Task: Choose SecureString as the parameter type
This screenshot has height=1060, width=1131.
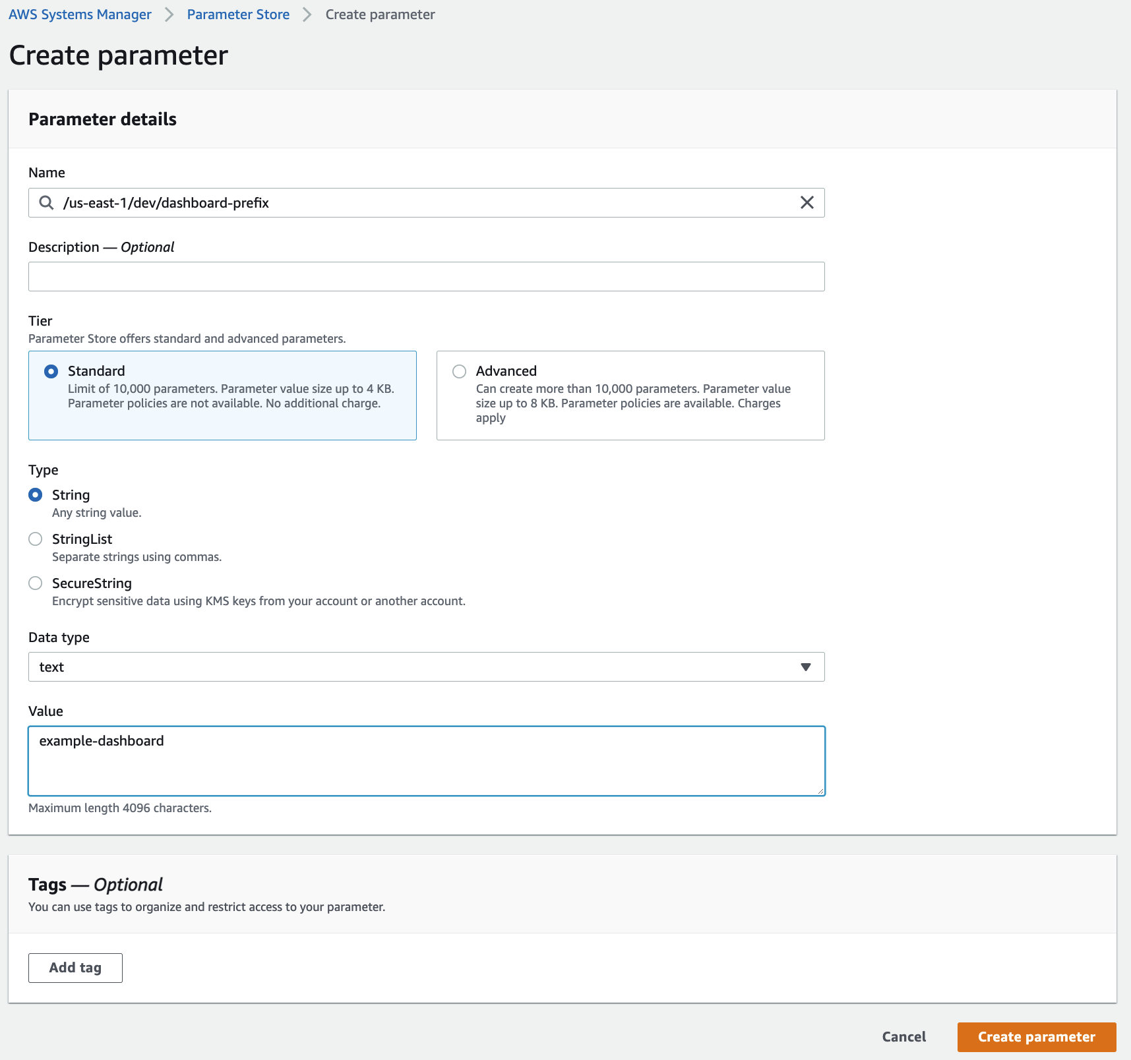Action: pos(36,583)
